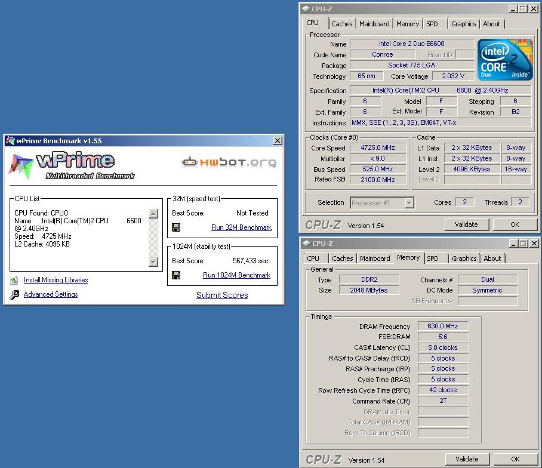Image resolution: width=542 pixels, height=468 pixels.
Task: Click the Intel Core 2 Duo logo badge
Action: (504, 60)
